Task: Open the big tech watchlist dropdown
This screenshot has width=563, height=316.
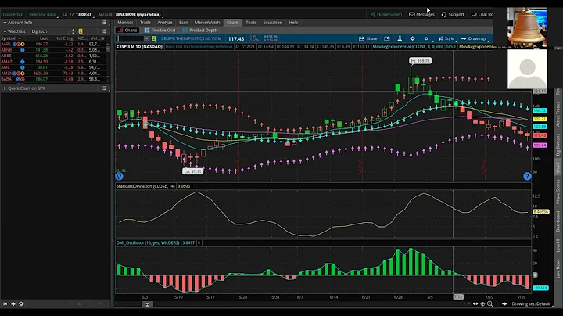Action: 50,31
